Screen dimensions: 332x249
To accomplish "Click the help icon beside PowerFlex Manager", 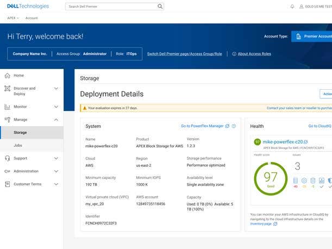I will (234, 126).
